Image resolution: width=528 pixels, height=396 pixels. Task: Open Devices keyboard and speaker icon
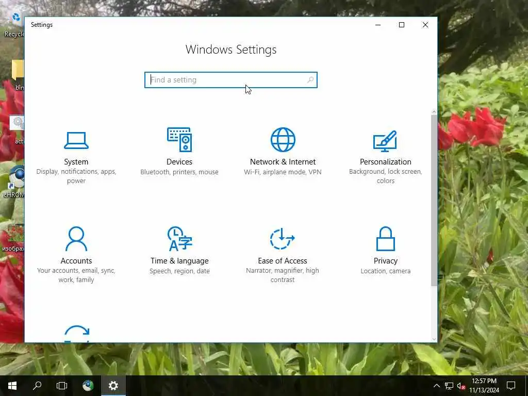179,139
